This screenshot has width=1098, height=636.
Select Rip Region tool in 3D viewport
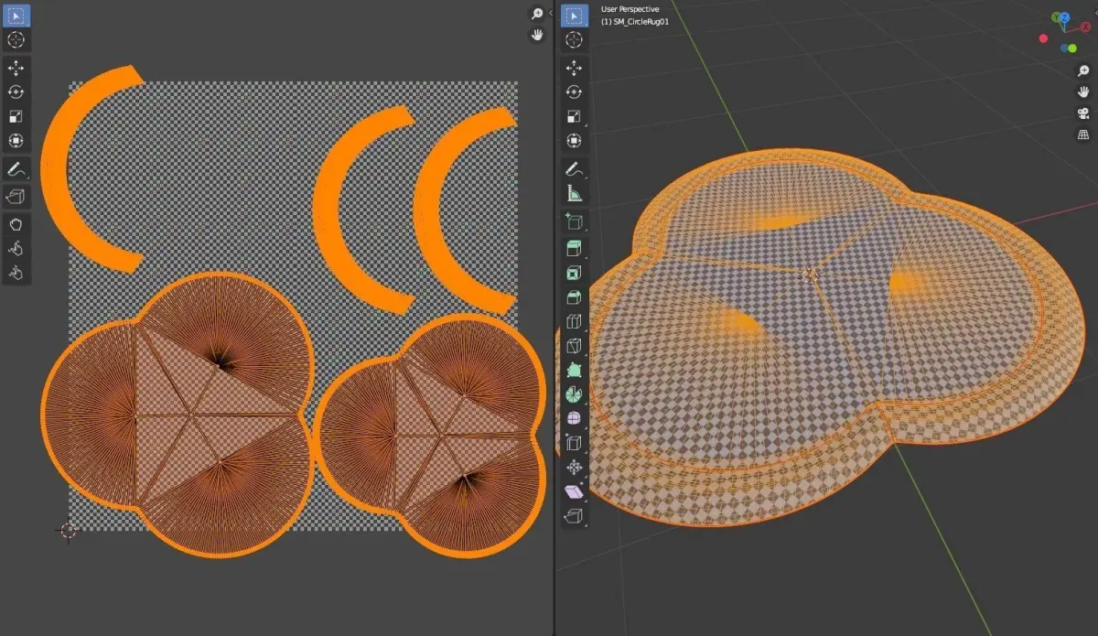[574, 516]
